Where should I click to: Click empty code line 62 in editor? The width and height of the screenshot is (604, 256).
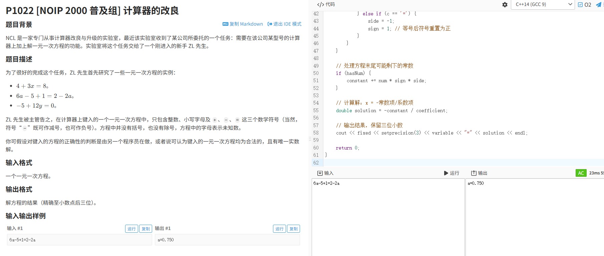click(x=464, y=163)
